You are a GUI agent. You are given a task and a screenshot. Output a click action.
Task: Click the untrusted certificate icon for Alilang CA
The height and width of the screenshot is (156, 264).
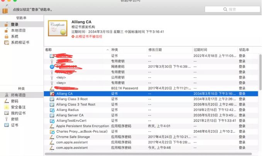(x=52, y=94)
